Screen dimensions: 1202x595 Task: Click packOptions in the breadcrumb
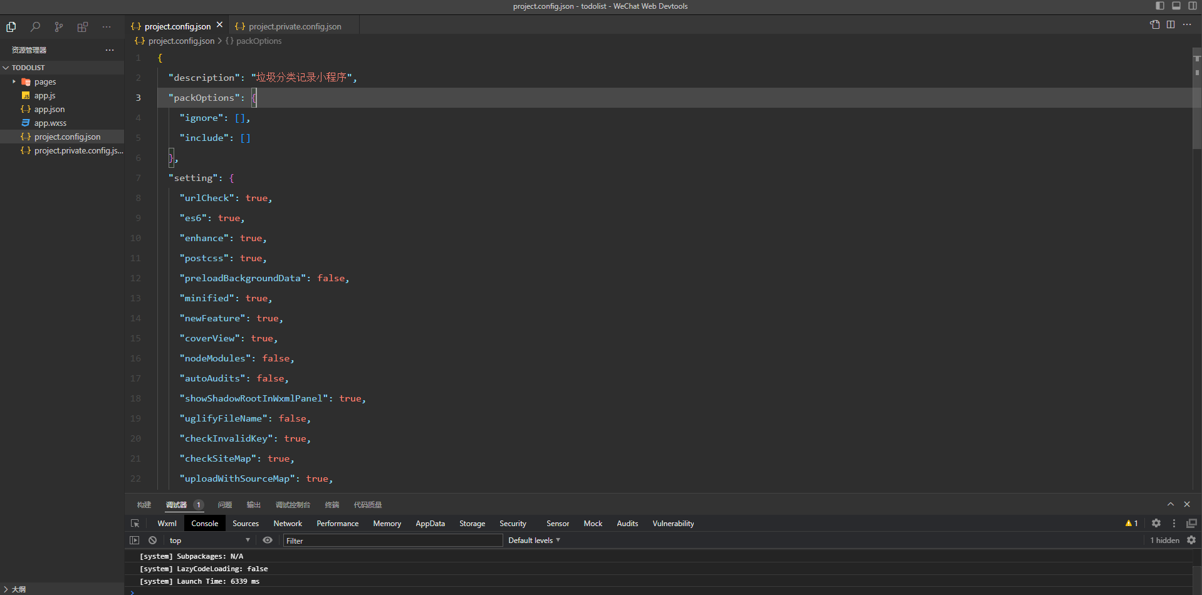pyautogui.click(x=259, y=41)
